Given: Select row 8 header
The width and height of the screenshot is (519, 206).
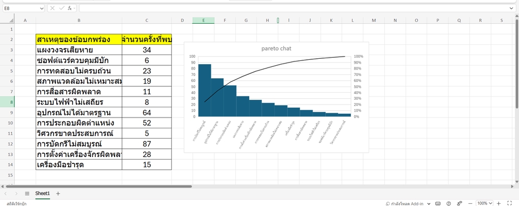Looking at the screenshot, I should point(7,102).
